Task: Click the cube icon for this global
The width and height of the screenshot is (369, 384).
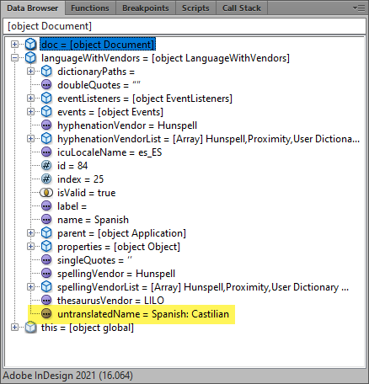Action: [30, 328]
